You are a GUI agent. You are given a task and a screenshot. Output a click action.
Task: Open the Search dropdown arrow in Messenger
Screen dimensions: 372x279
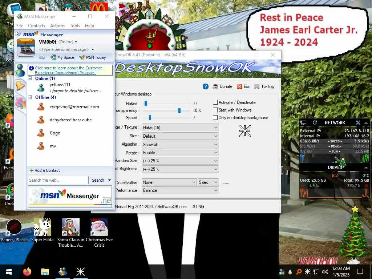coord(109,180)
